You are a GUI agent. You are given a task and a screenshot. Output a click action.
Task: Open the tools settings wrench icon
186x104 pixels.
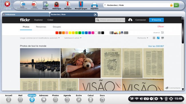click(x=132, y=99)
